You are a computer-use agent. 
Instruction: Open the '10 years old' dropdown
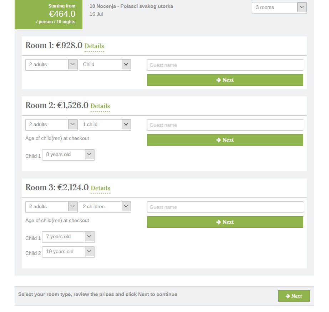coord(68,252)
